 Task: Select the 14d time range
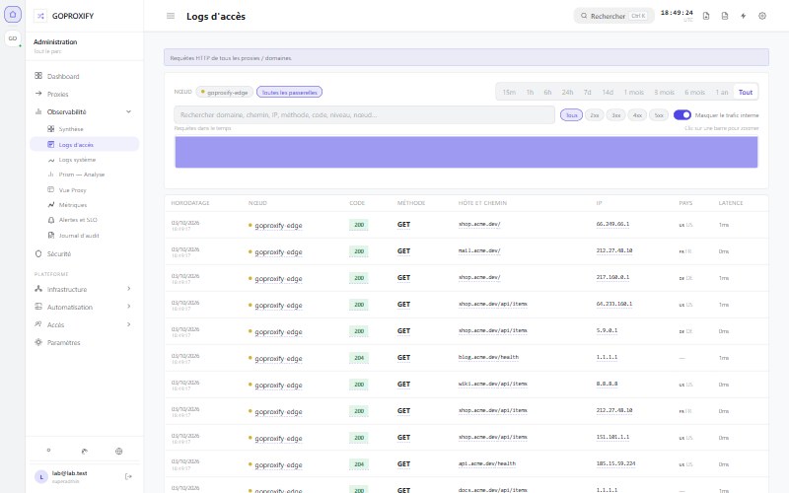(x=608, y=92)
